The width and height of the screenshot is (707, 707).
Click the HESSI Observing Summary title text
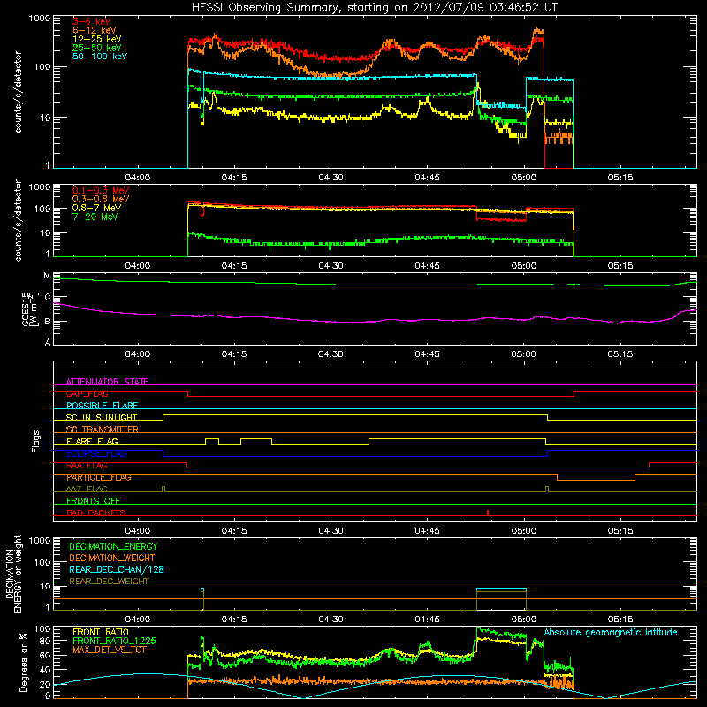[374, 8]
